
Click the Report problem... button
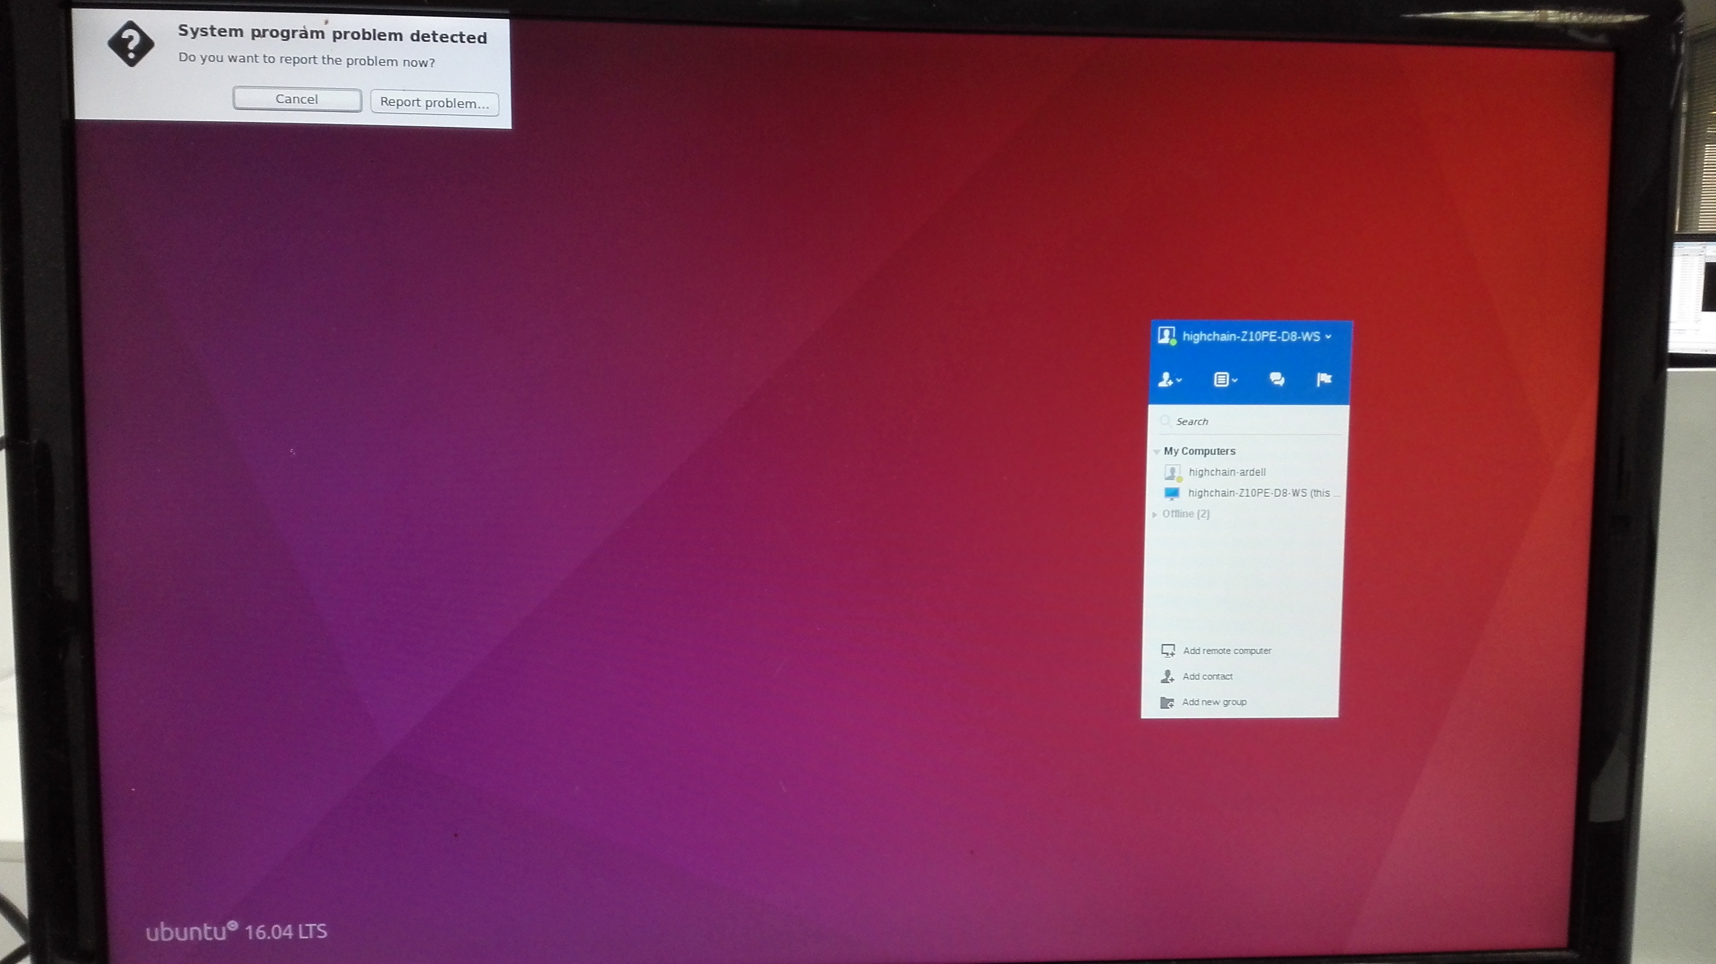[x=434, y=103]
